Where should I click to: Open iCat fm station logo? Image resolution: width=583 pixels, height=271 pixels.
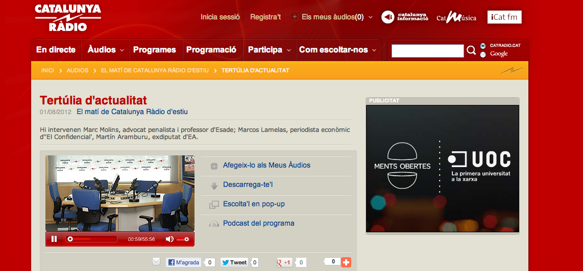[x=504, y=17]
